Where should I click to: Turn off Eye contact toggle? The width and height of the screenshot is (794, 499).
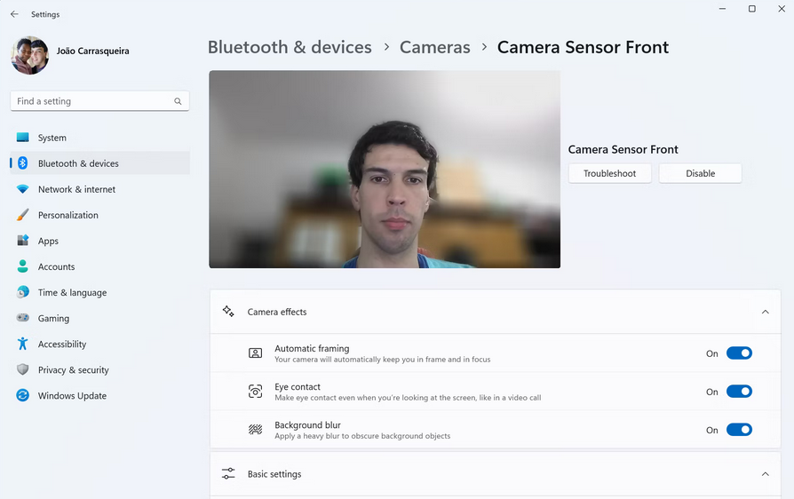[739, 392]
